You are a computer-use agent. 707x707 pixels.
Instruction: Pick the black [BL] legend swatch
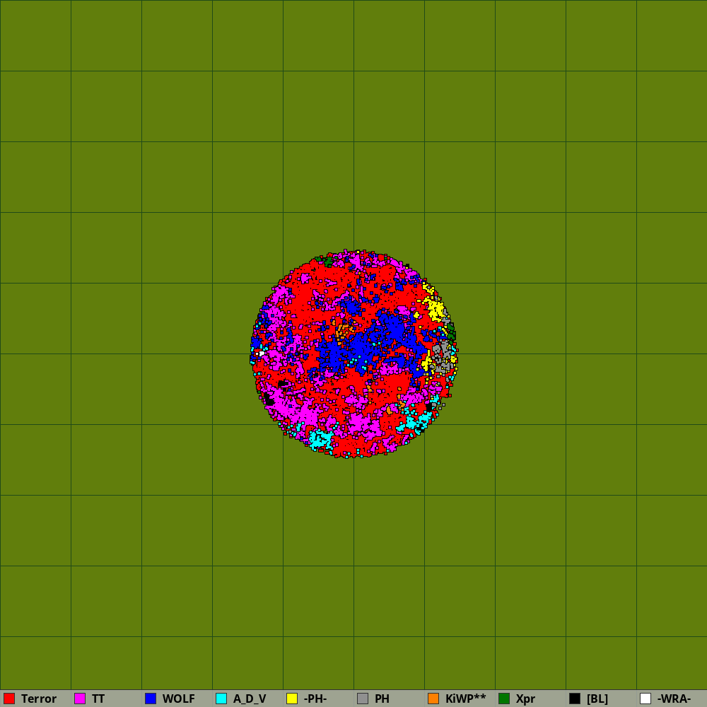(x=575, y=699)
